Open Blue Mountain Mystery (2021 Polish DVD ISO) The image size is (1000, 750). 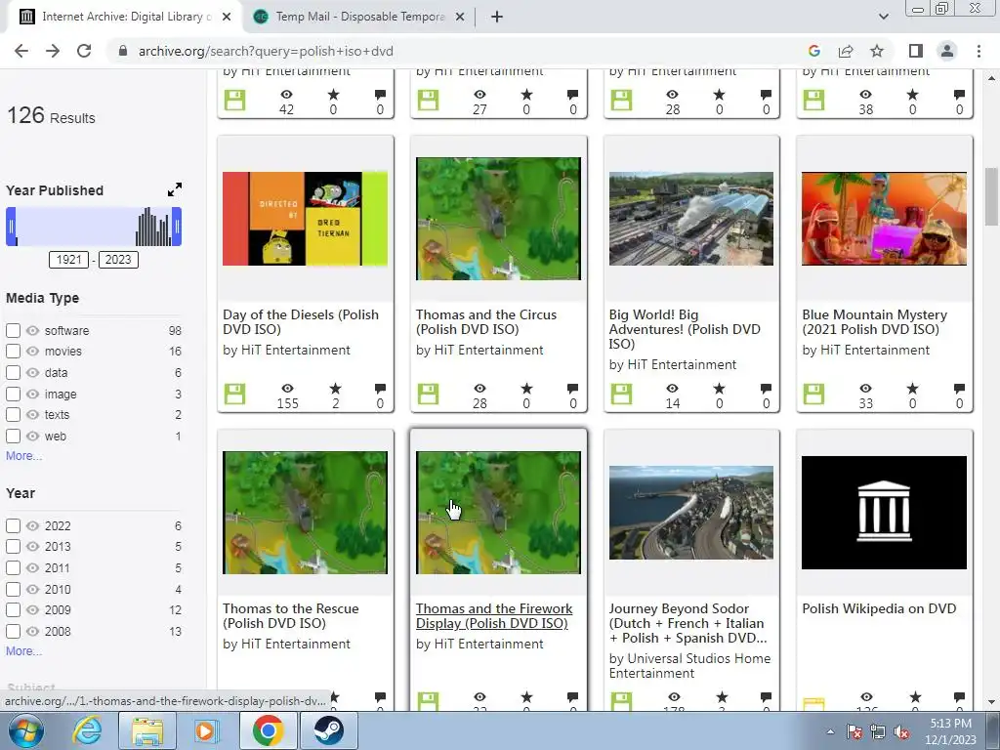(x=874, y=322)
